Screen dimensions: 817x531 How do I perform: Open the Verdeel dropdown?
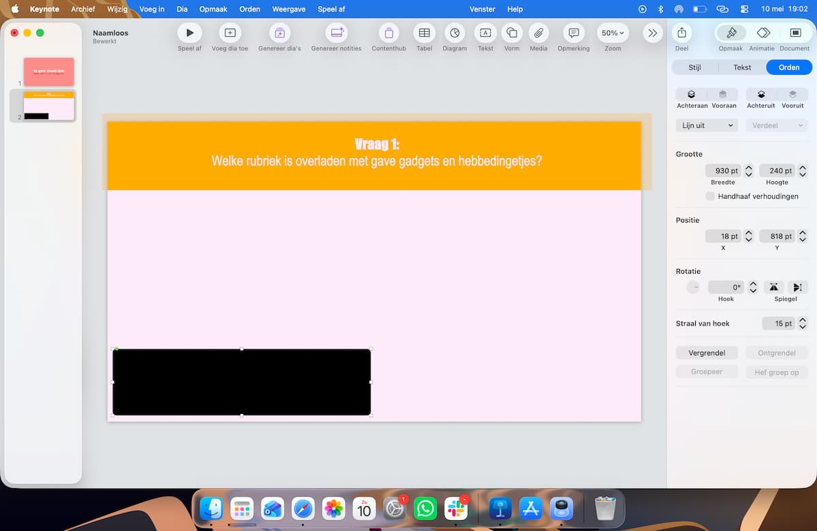(x=777, y=125)
